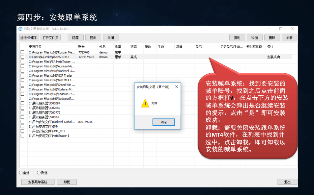314x195 pixels.
Task: Select the 全选 radio button
Action: click(x=21, y=173)
